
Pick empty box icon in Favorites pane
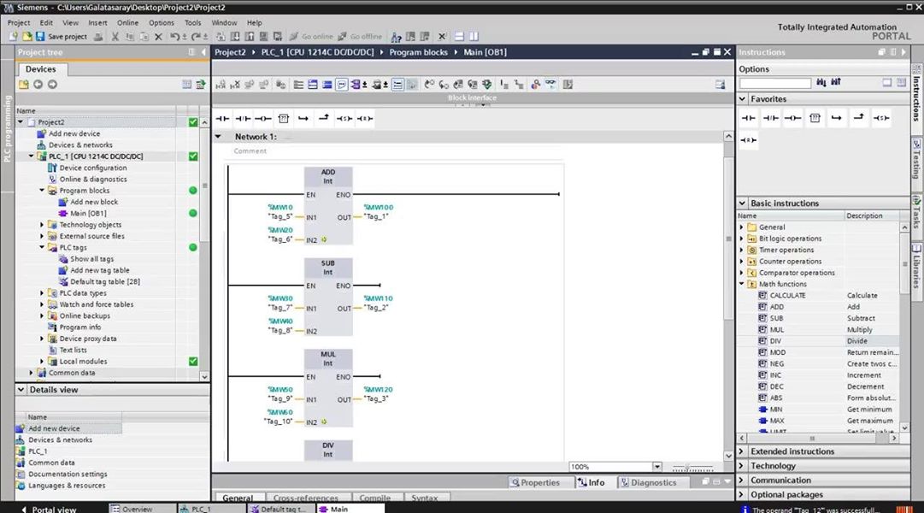point(815,118)
